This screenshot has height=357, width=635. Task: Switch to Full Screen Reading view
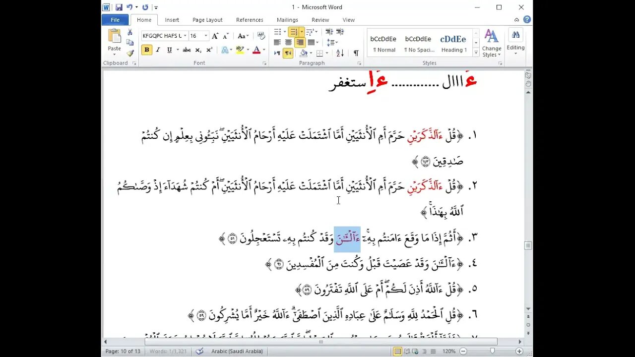406,351
